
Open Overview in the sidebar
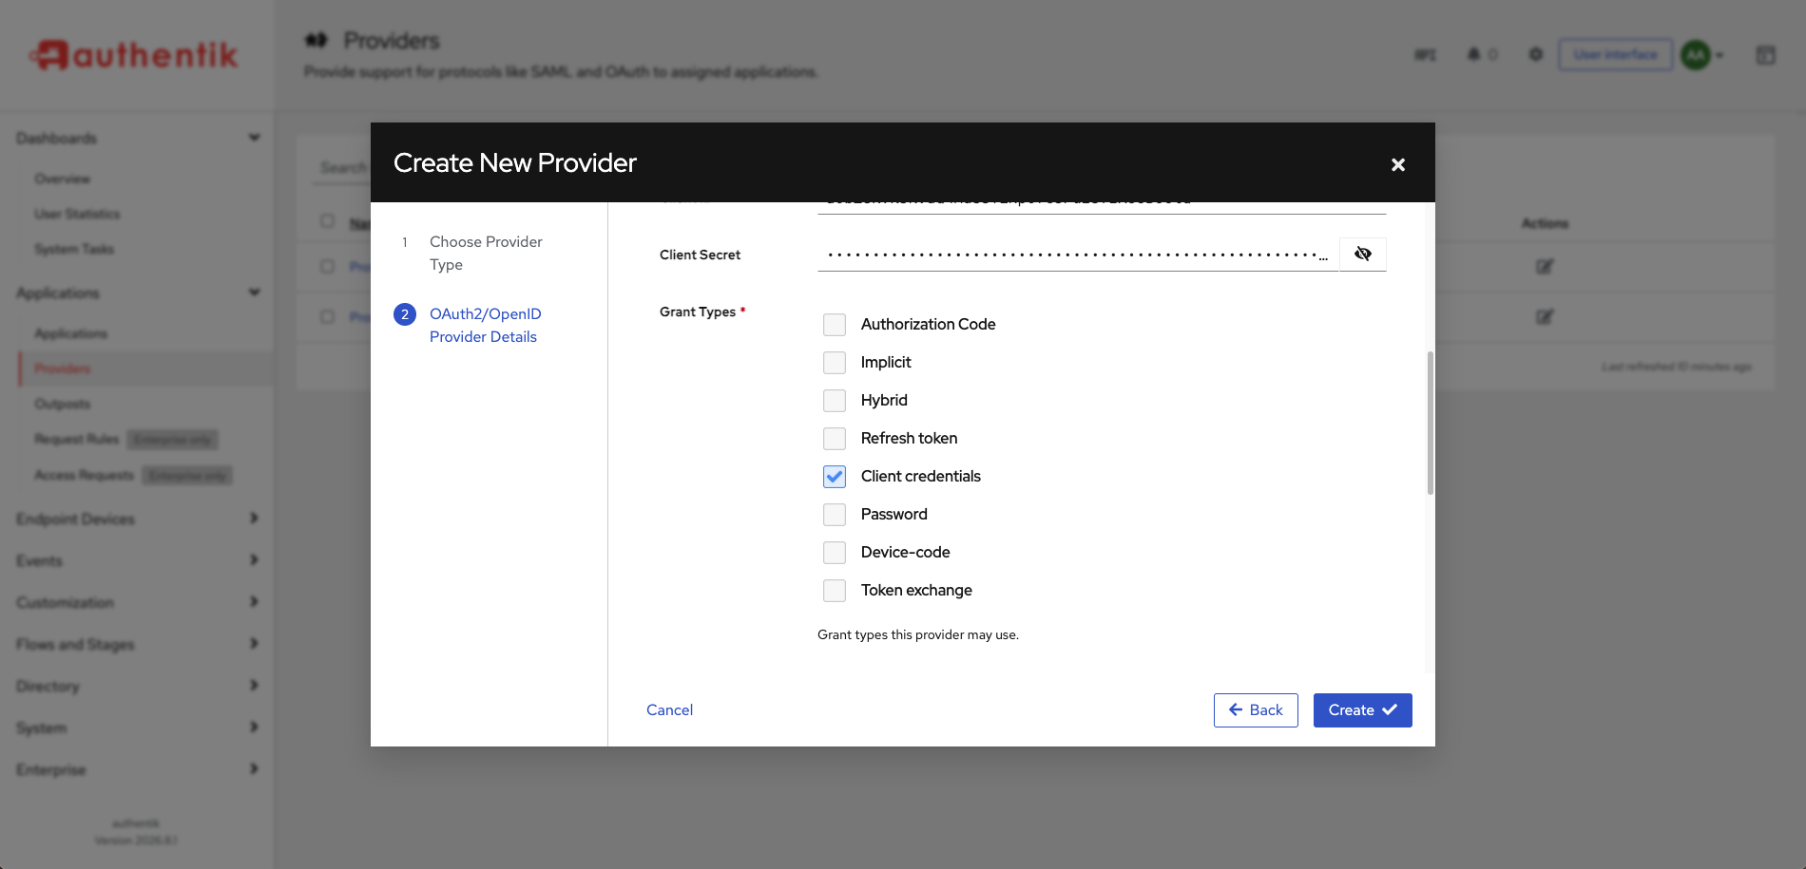(63, 179)
